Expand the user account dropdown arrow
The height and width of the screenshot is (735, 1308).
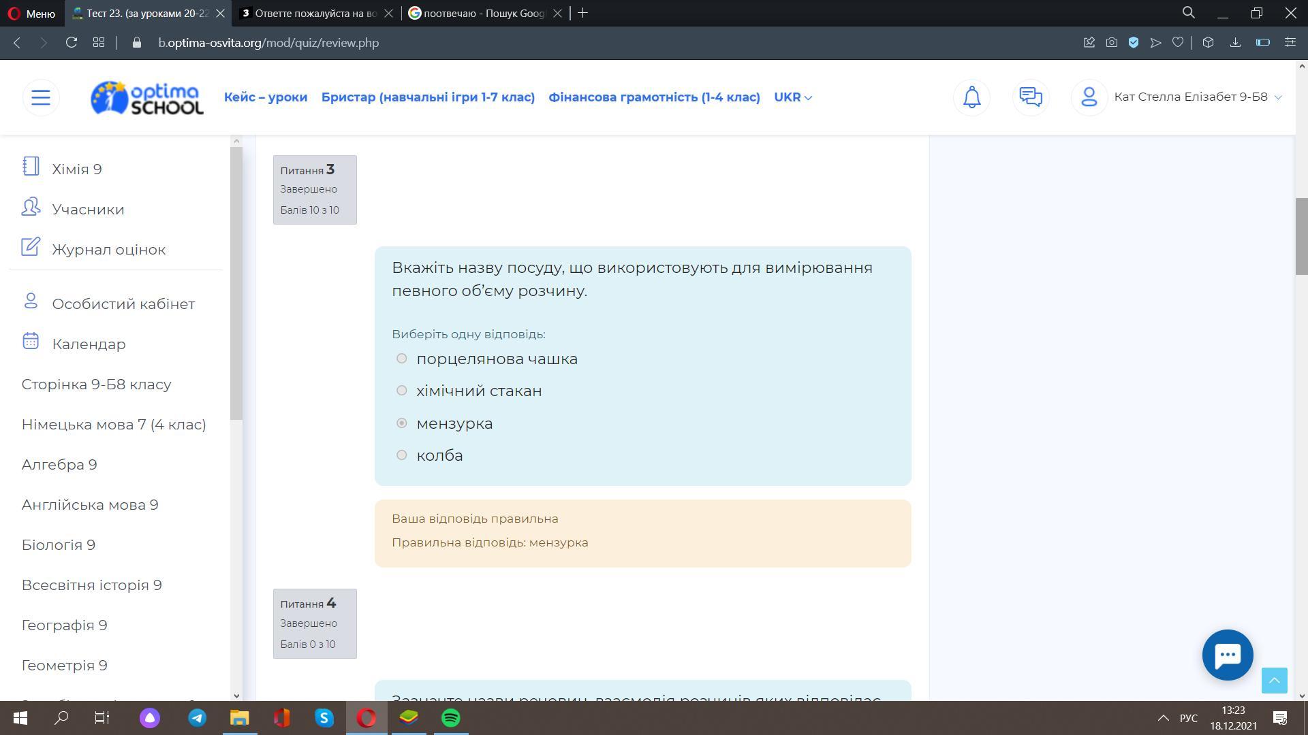click(x=1278, y=97)
